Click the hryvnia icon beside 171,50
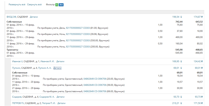The height and width of the screenshot is (106, 209). (x=202, y=103)
